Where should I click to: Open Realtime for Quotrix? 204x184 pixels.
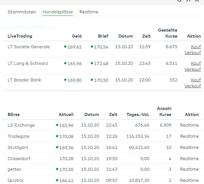189,180
